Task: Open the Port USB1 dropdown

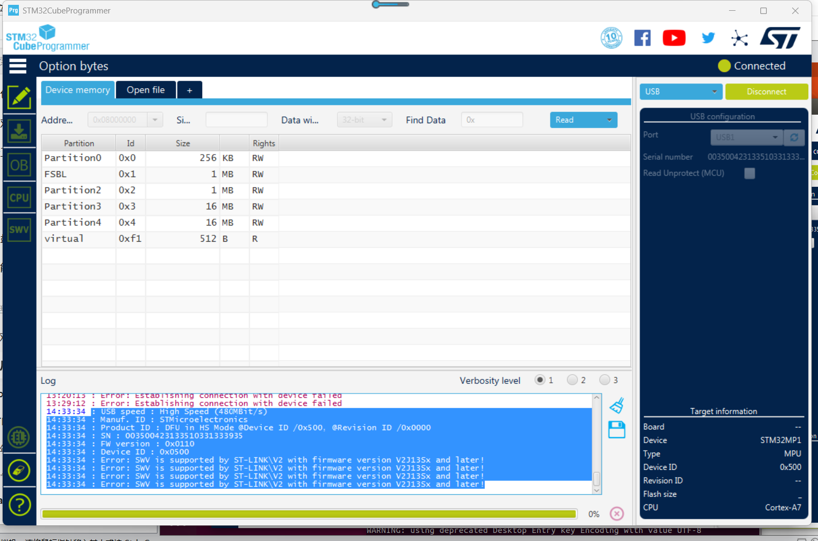Action: point(746,137)
